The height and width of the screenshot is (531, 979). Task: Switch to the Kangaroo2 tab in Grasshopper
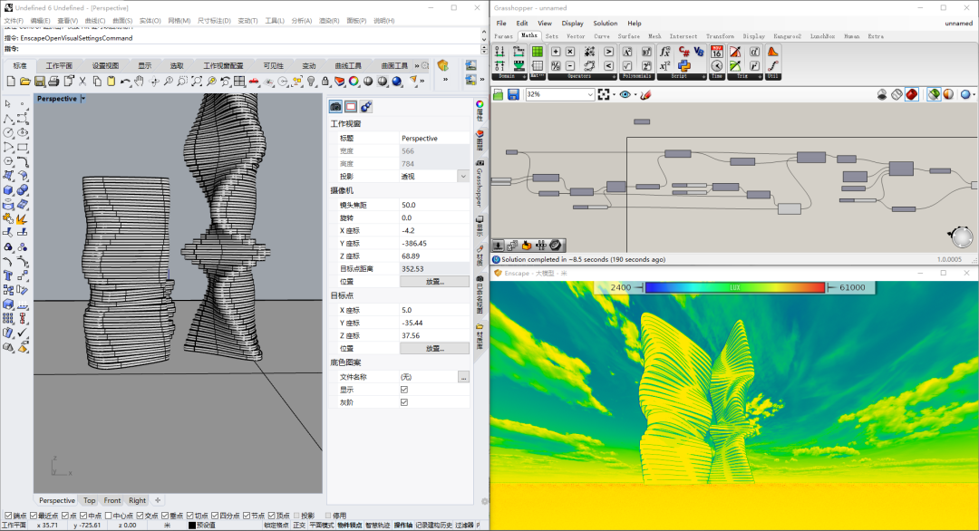787,36
